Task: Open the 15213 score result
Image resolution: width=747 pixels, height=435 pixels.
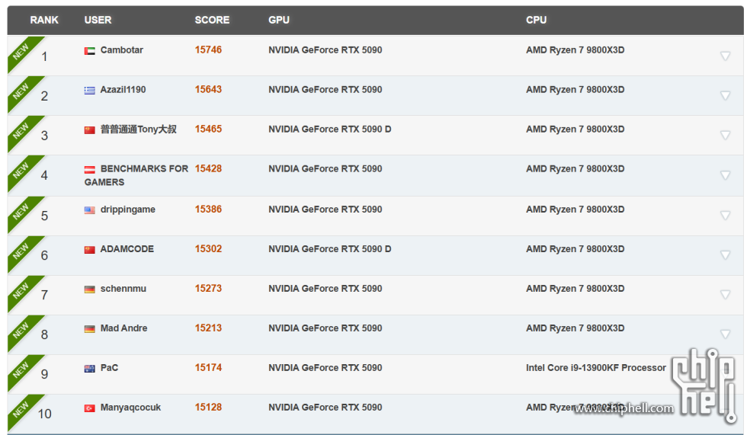Action: coord(208,328)
